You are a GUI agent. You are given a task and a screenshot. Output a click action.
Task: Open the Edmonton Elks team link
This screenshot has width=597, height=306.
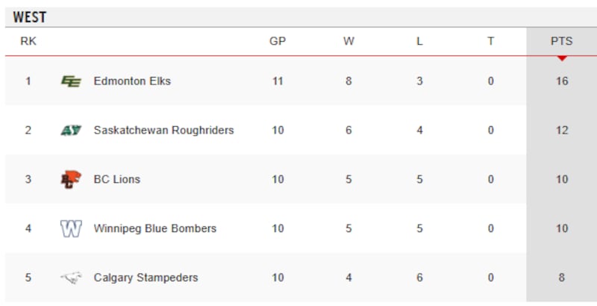[x=132, y=81]
